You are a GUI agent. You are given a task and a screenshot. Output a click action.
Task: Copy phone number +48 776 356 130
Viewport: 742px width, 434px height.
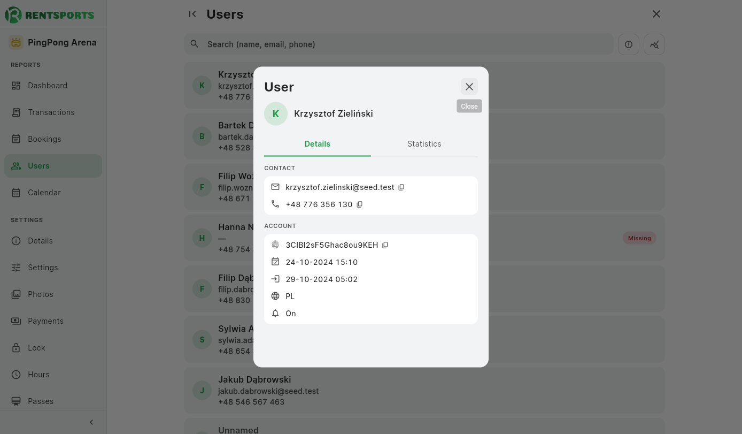(x=360, y=204)
